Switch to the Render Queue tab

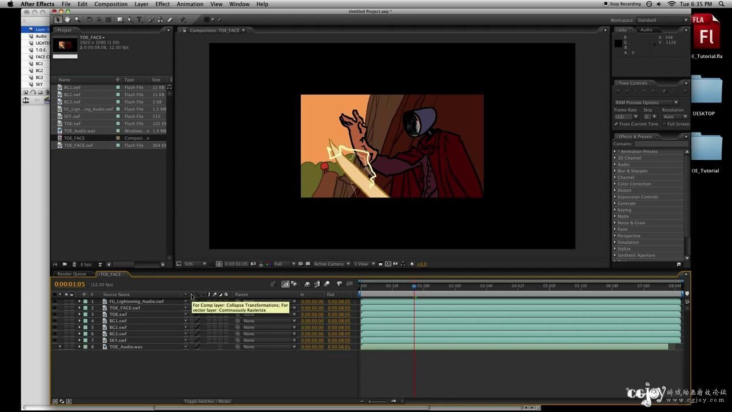(x=71, y=274)
